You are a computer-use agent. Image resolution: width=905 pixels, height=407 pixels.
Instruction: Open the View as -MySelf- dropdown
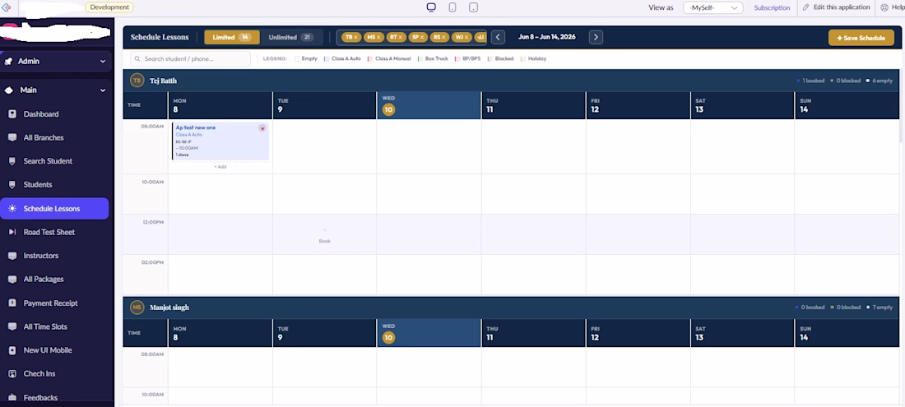pyautogui.click(x=712, y=7)
